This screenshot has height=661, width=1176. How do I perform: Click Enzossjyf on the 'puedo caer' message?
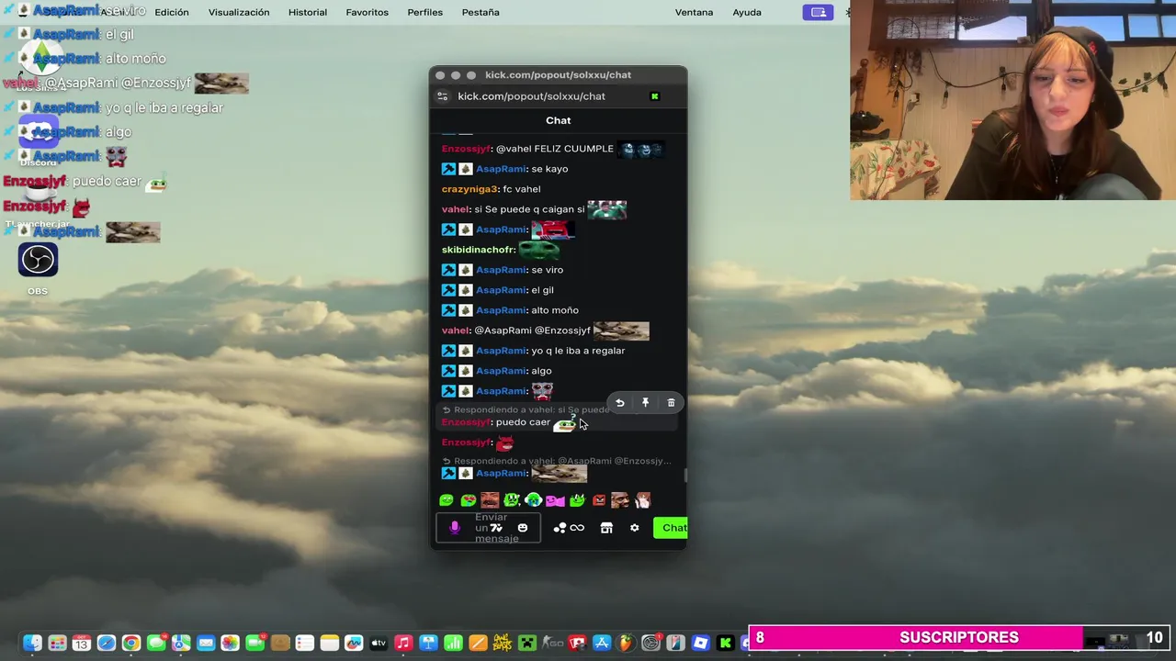465,422
